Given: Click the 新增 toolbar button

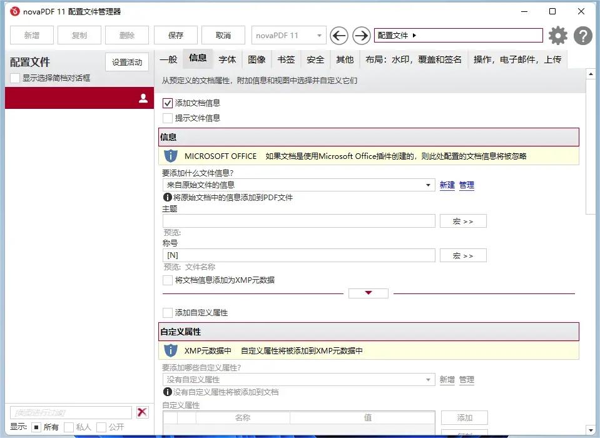Looking at the screenshot, I should point(32,36).
